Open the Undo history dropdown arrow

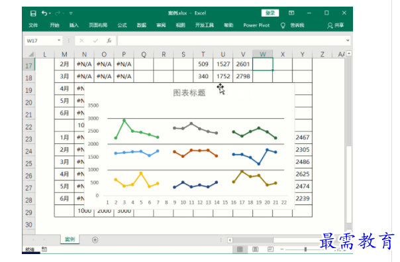pyautogui.click(x=50, y=13)
